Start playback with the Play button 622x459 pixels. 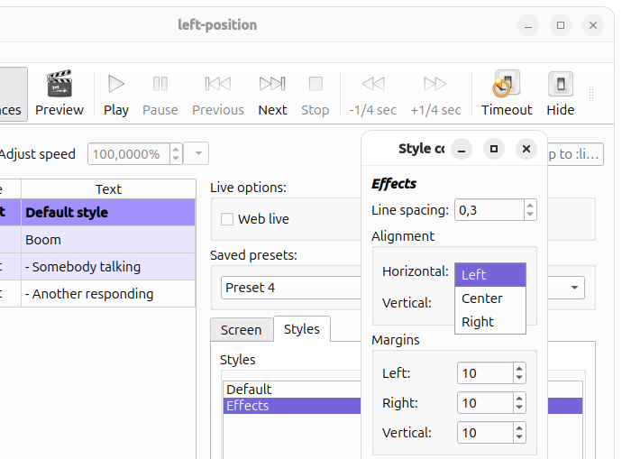click(x=115, y=94)
